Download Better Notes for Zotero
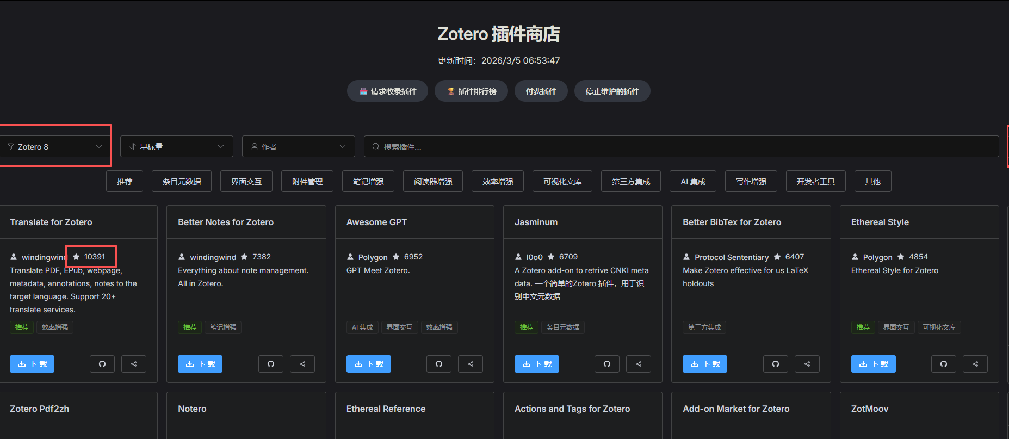1009x439 pixels. click(x=200, y=364)
